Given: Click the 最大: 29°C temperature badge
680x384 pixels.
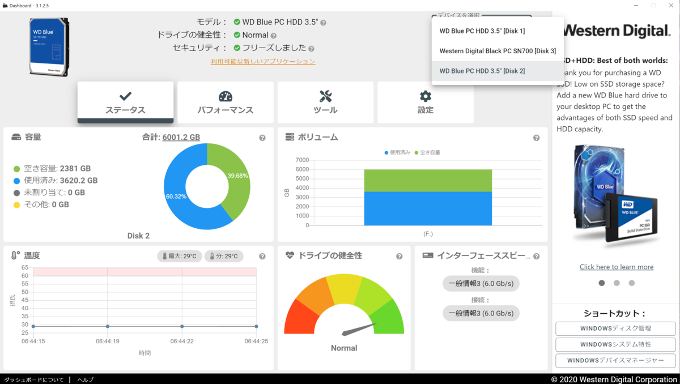Looking at the screenshot, I should click(179, 256).
